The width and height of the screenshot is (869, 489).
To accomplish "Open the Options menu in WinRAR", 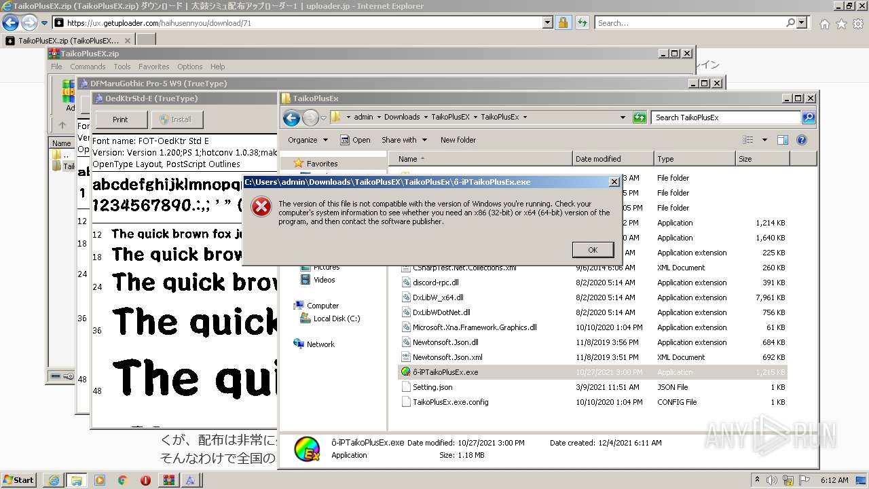I will pos(190,67).
